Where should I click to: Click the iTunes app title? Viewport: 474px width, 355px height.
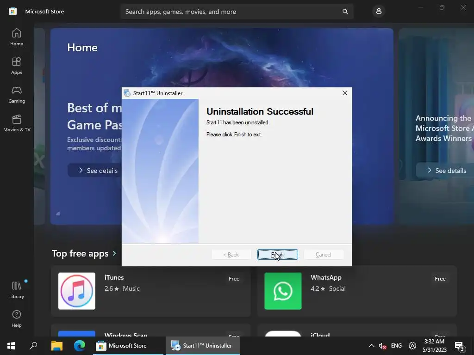click(114, 277)
